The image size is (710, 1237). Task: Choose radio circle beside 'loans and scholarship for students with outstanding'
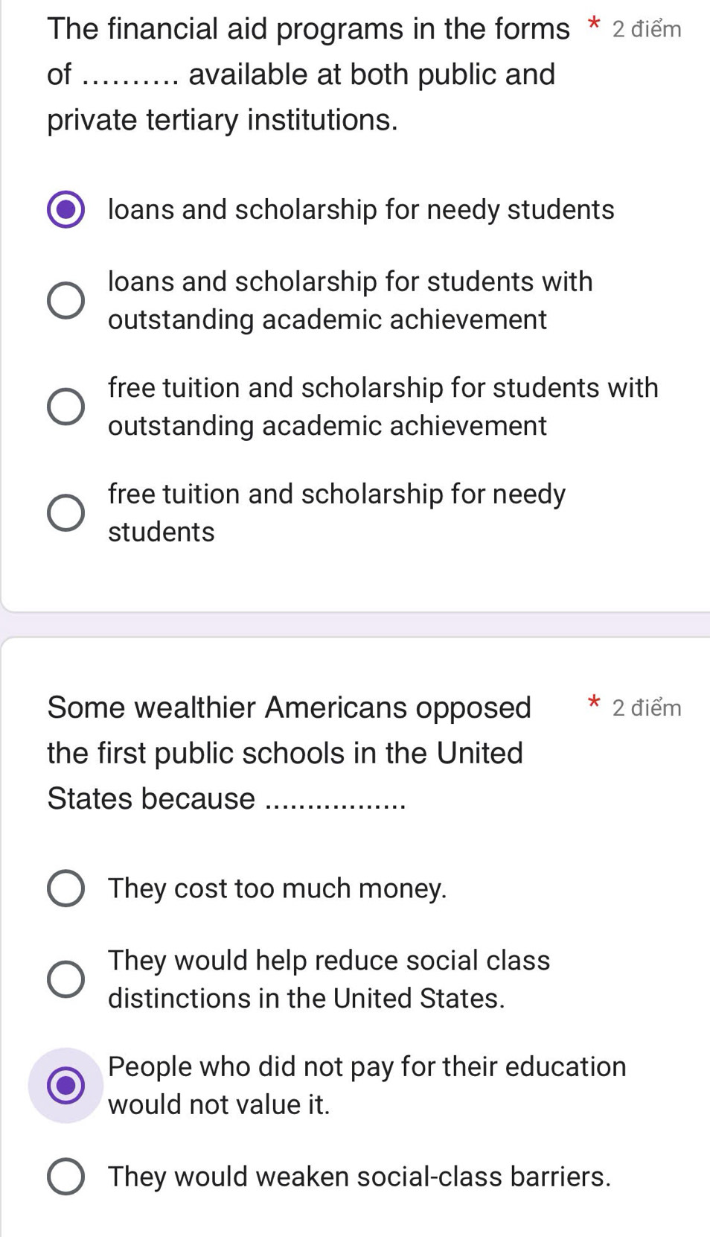65,300
